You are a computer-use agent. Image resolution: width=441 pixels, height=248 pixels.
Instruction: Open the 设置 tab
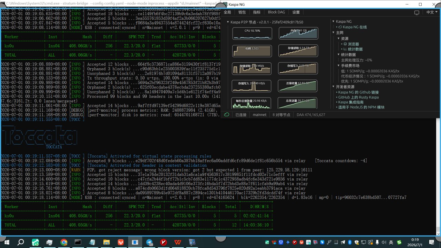click(296, 12)
